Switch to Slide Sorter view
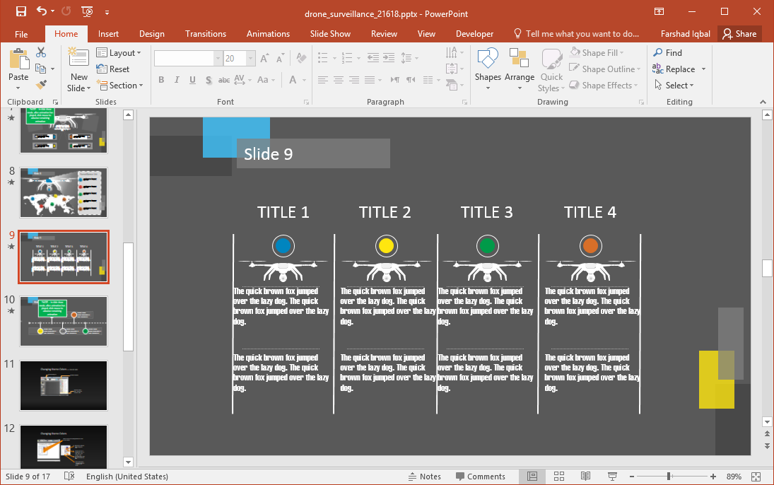 pyautogui.click(x=559, y=477)
